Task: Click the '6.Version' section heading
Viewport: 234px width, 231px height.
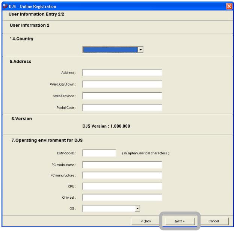Action: (22, 119)
